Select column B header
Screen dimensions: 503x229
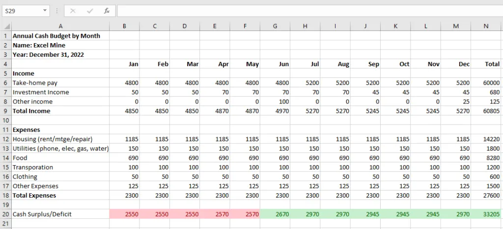[x=124, y=26]
